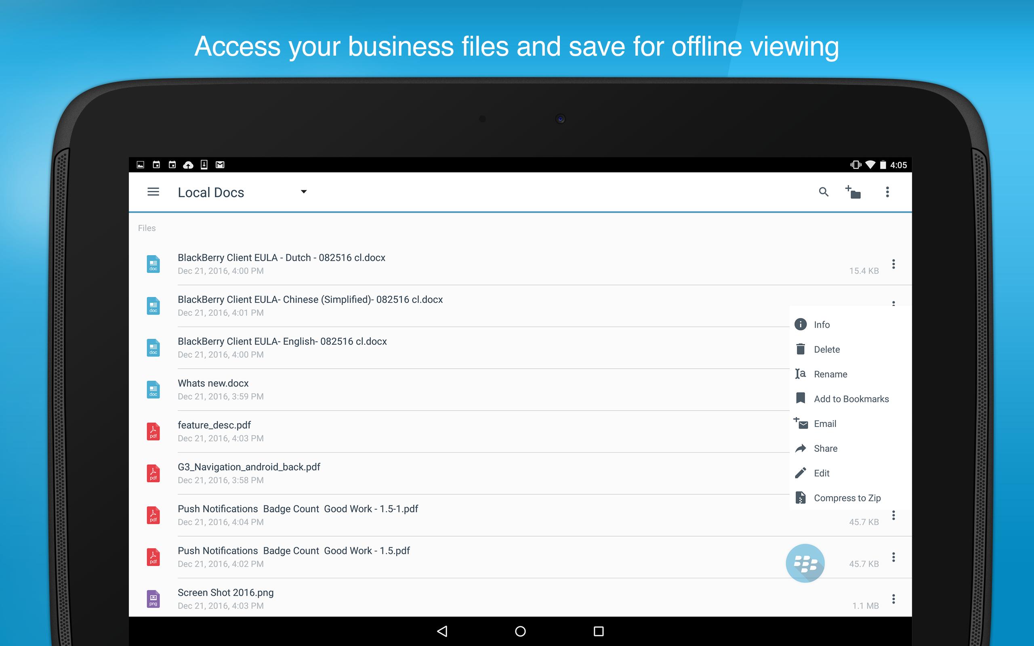Open the toolbar overflow menu
Screen dimensions: 1034x646
coord(887,192)
